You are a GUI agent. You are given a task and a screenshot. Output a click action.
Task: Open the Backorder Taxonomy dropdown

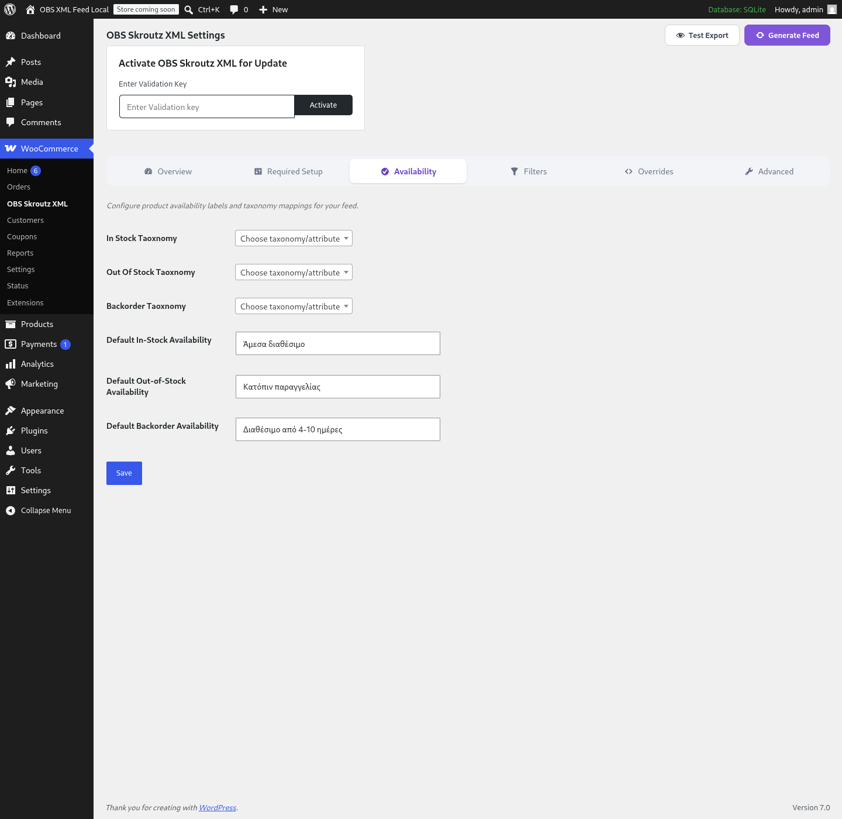[x=294, y=306]
